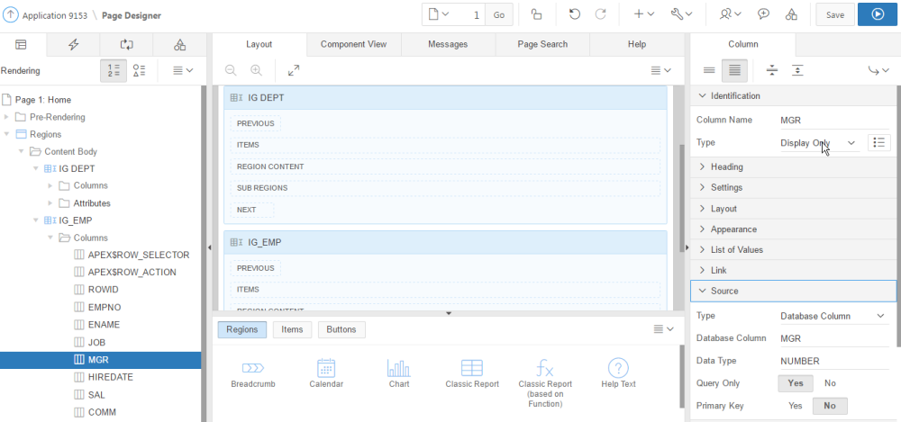
Task: Set Primary Key to Yes
Action: coord(796,405)
